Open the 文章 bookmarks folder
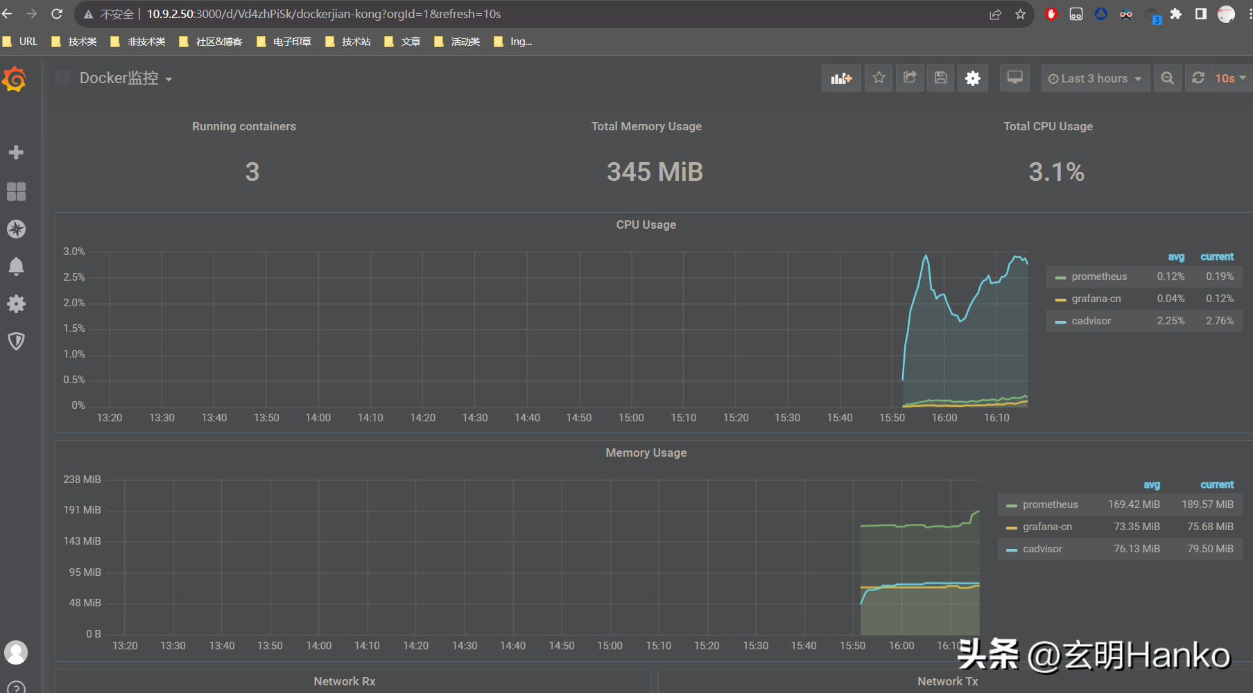This screenshot has height=693, width=1253. pos(402,42)
